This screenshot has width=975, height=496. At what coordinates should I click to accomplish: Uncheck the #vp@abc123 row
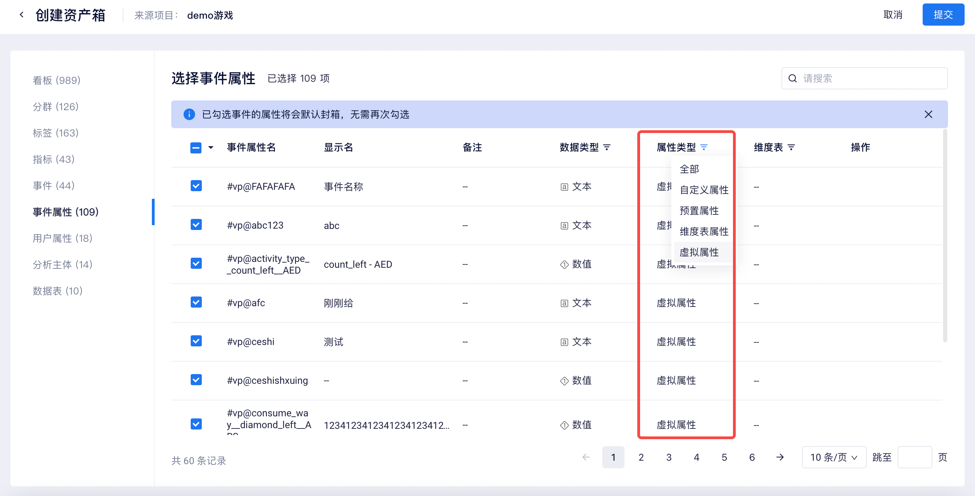tap(196, 224)
